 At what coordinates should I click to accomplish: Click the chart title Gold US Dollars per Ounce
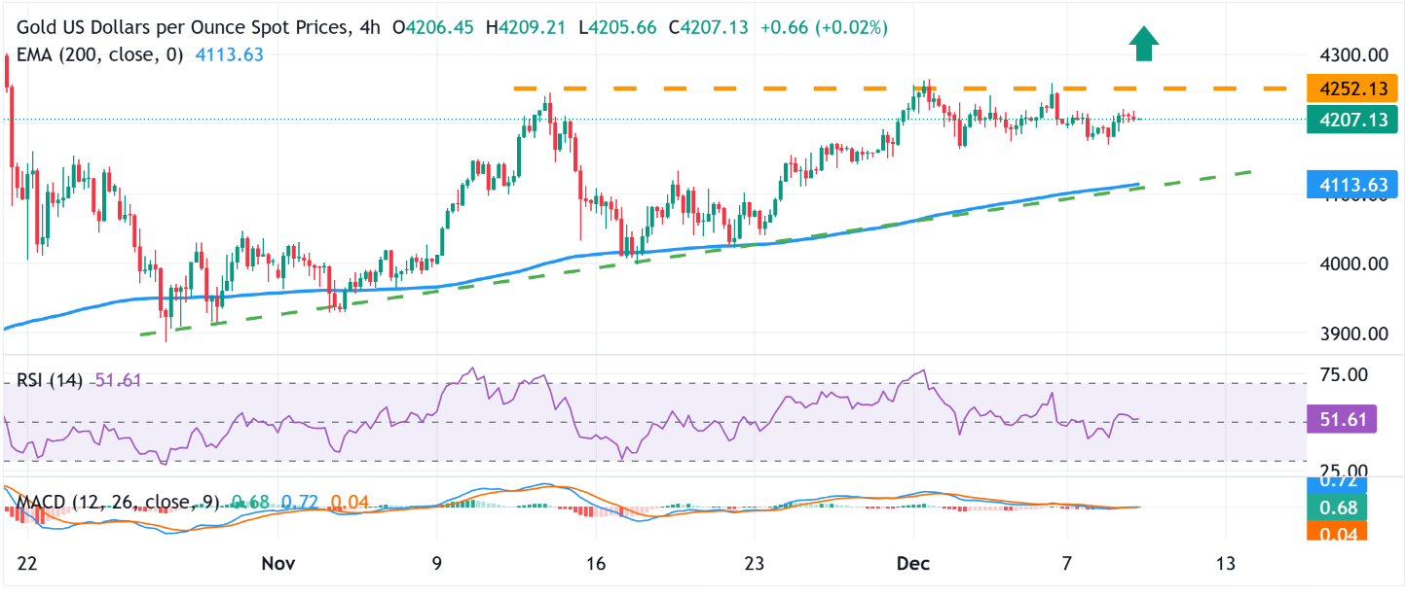[181, 28]
